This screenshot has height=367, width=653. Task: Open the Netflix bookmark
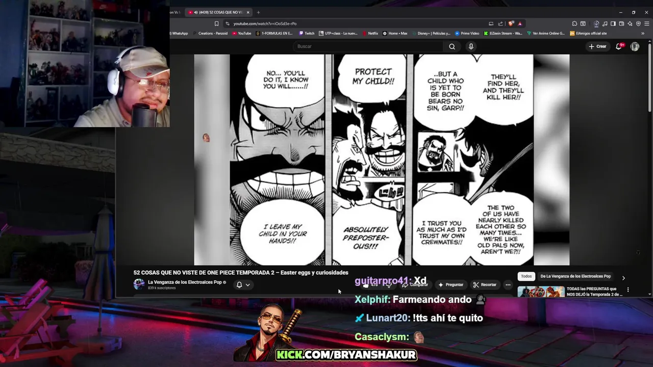pos(370,33)
